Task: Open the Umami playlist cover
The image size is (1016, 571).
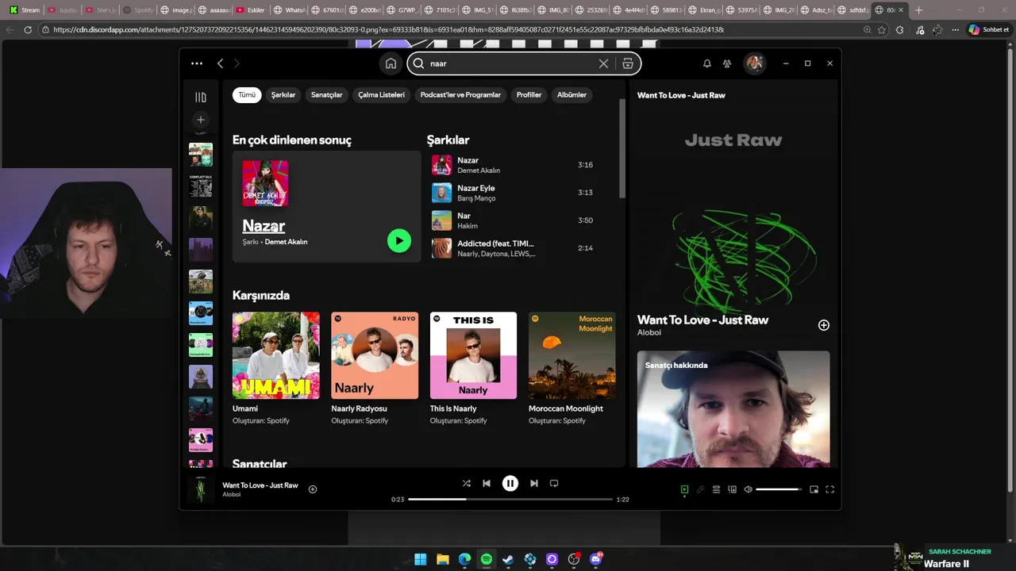Action: (276, 355)
